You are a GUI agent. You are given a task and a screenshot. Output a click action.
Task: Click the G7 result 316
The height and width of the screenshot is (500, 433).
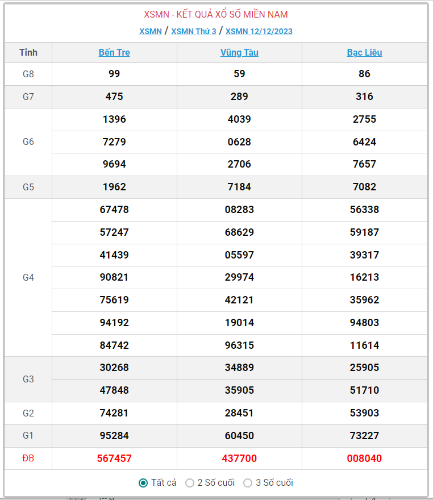pos(364,97)
